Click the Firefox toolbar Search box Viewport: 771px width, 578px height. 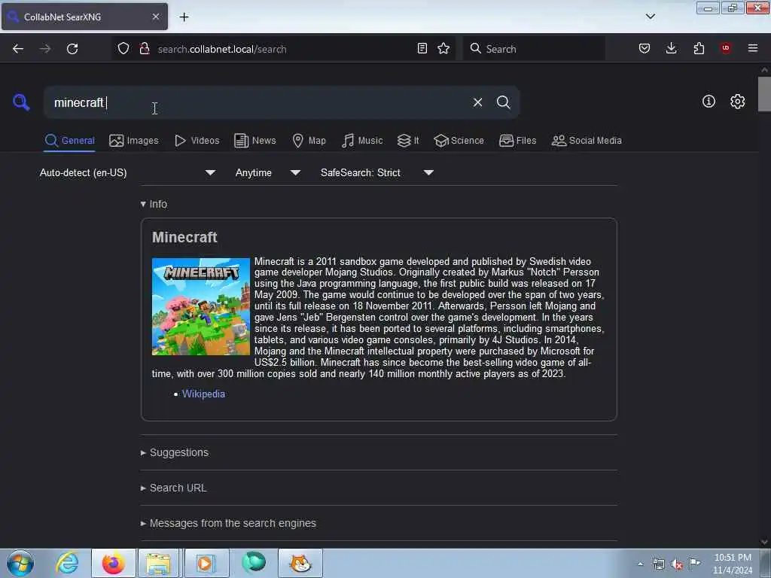click(534, 49)
